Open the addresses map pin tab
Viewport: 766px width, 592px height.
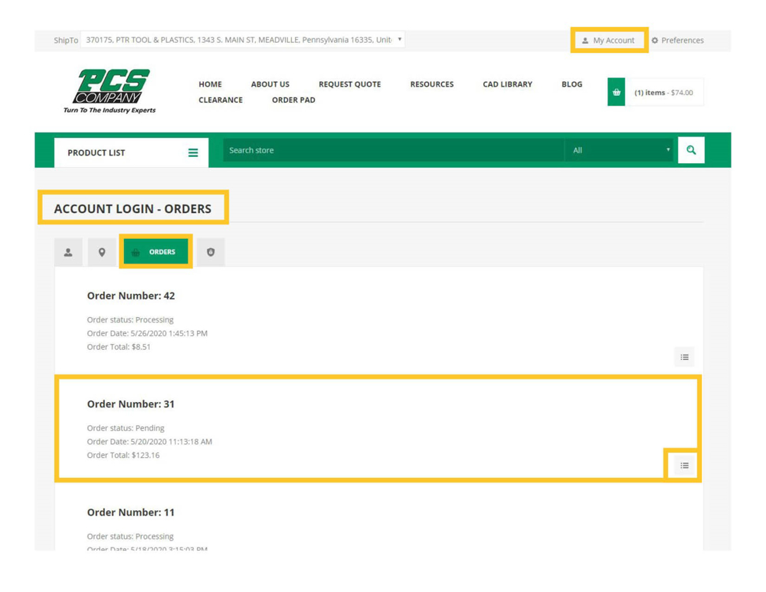[x=102, y=252]
